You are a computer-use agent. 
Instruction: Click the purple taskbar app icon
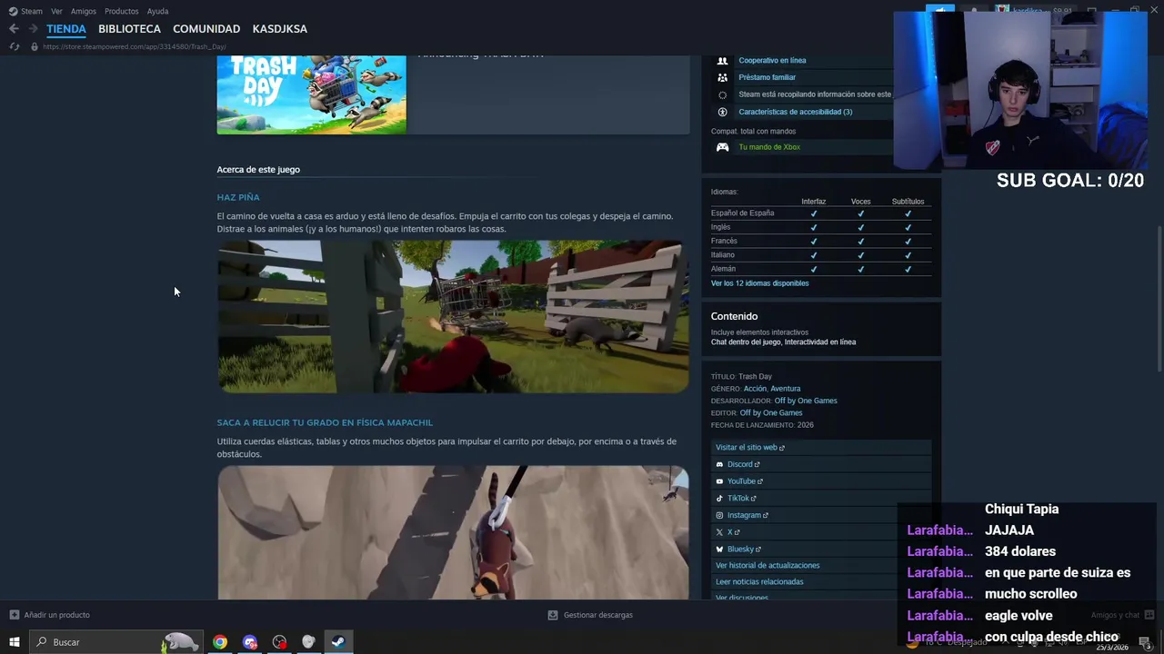point(250,642)
